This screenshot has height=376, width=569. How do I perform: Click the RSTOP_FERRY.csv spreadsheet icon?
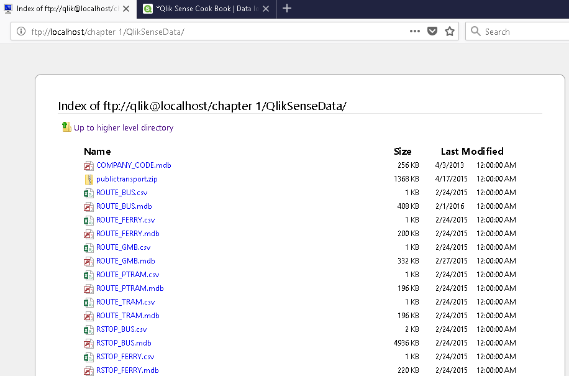89,357
